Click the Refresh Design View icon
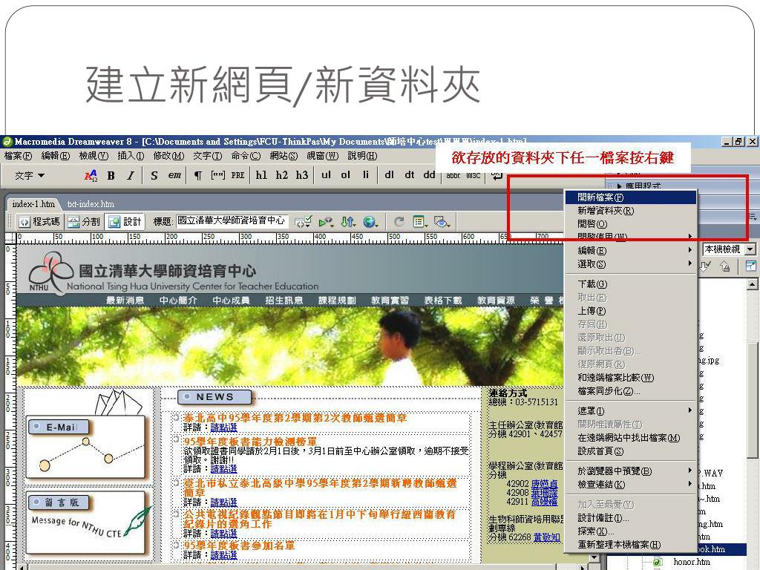The width and height of the screenshot is (760, 570). pyautogui.click(x=399, y=222)
